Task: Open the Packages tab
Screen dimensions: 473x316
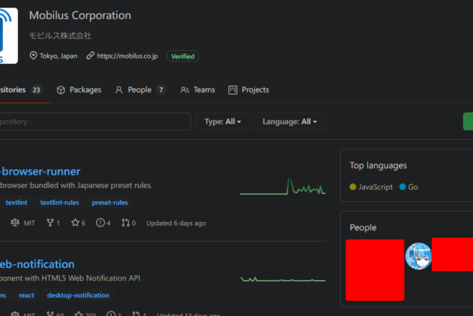Action: click(x=79, y=90)
